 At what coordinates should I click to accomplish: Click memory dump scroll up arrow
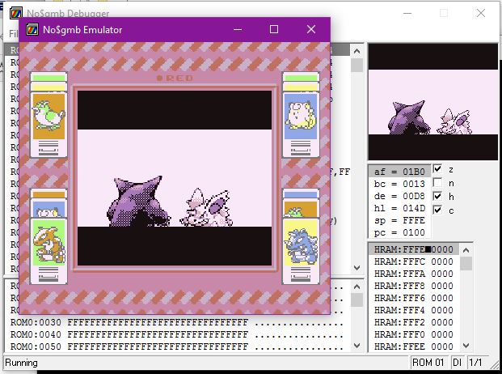[x=357, y=287]
